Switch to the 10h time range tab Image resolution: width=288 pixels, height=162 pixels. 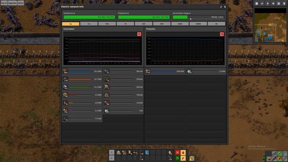[x=144, y=24]
